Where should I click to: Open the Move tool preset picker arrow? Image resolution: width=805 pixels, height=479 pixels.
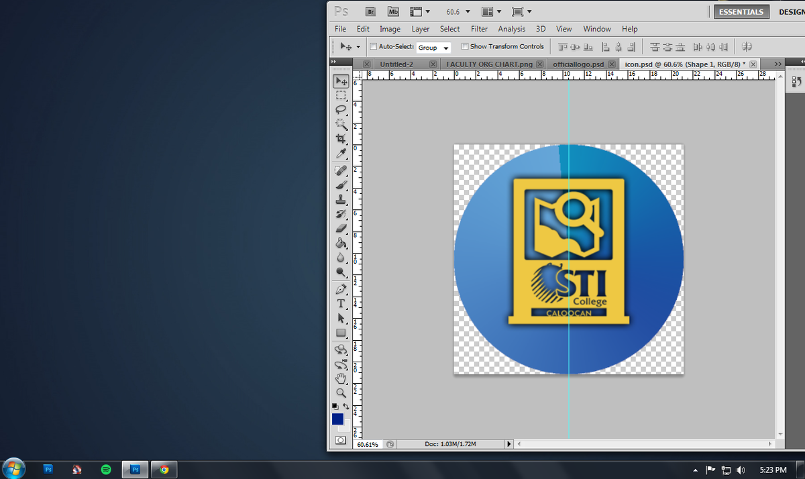coord(358,47)
